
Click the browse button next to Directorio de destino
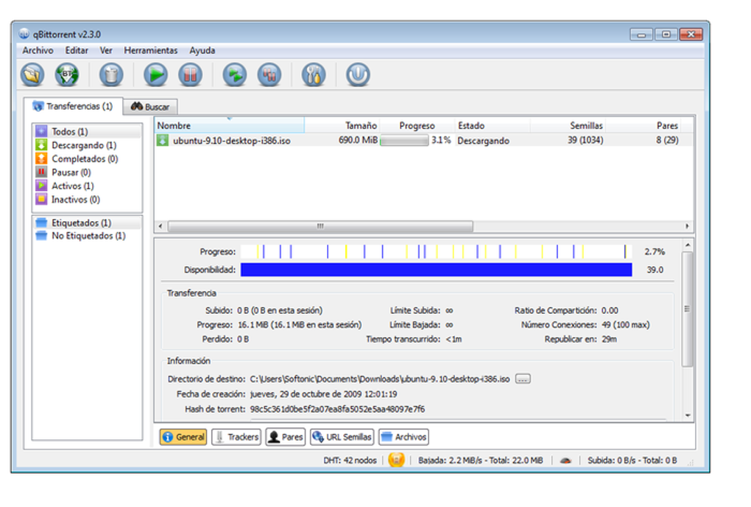point(523,379)
